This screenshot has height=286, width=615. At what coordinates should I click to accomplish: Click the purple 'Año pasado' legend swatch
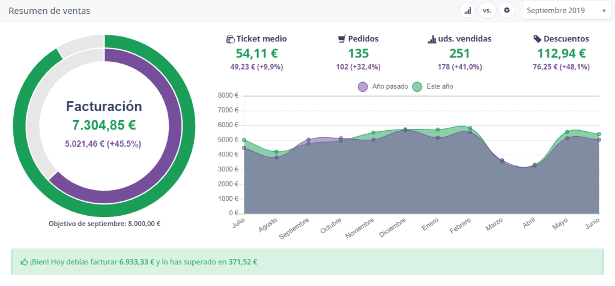363,86
